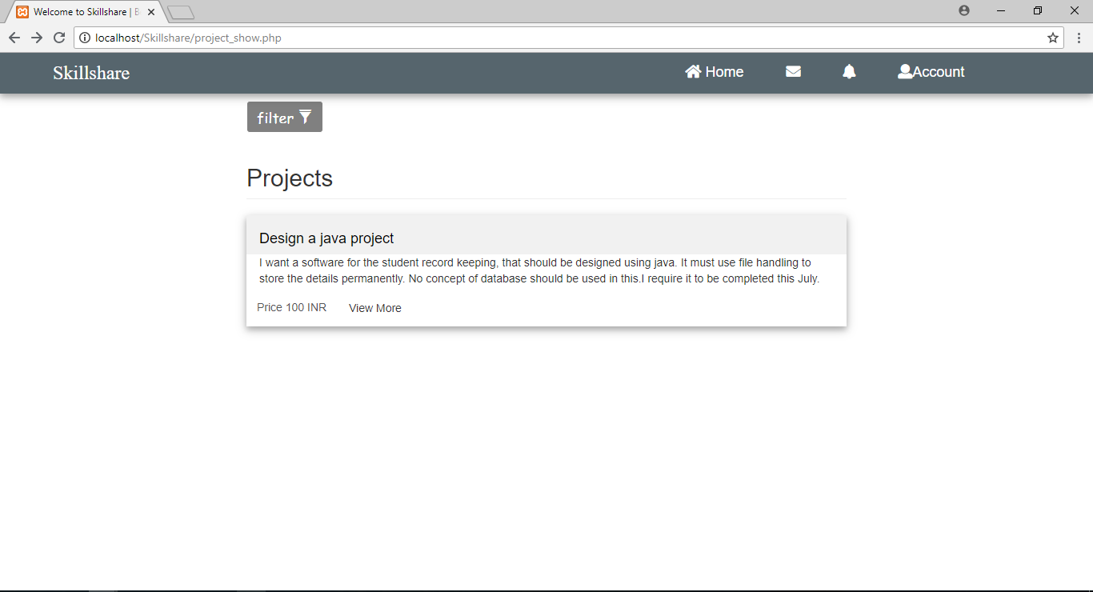Image resolution: width=1093 pixels, height=592 pixels.
Task: Click View More on java project
Action: [x=375, y=308]
